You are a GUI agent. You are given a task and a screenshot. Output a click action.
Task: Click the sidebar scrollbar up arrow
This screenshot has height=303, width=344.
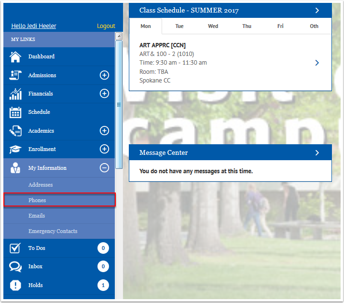(x=119, y=36)
